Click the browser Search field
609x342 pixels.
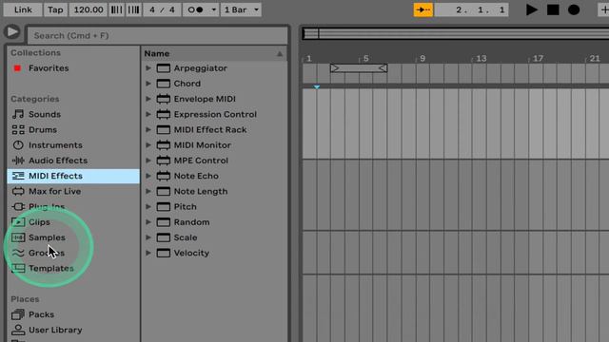click(157, 36)
